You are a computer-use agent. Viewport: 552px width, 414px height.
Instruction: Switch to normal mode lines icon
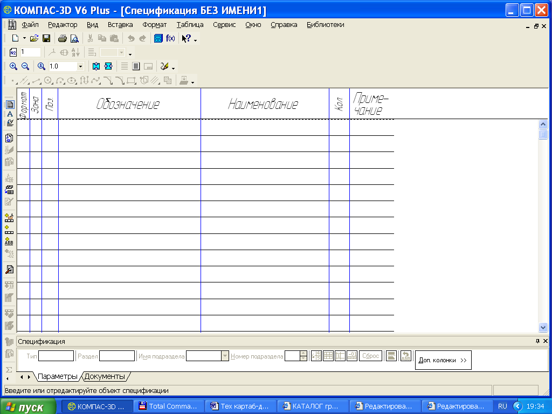[125, 66]
